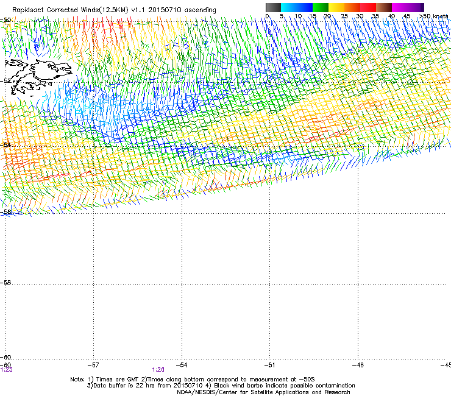Click the '-52' latitude axis label
This screenshot has width=451, height=396.
point(5,81)
